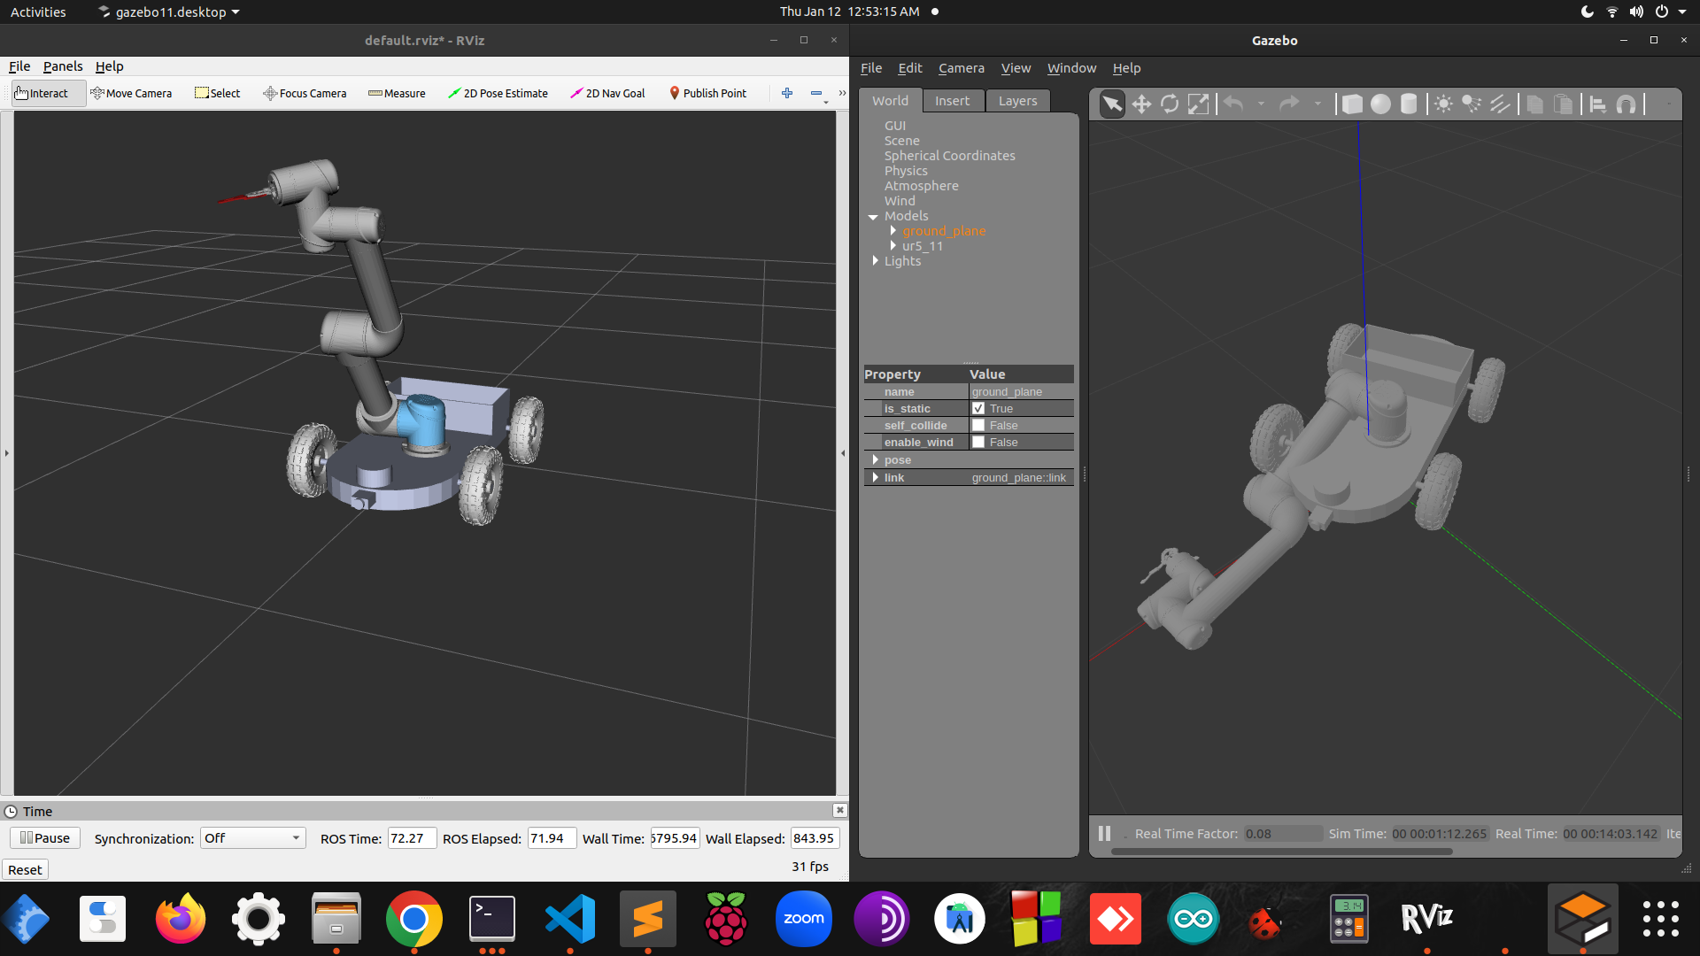Click the RViz remove tool minus icon

[816, 93]
